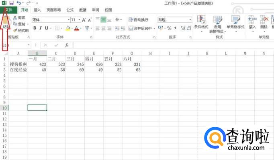Viewport: 274px width, 160px height.
Task: Switch to the 数据 tab
Action: (x=83, y=10)
